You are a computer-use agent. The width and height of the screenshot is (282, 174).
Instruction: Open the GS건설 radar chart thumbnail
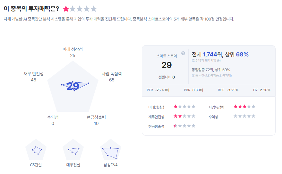(36, 150)
